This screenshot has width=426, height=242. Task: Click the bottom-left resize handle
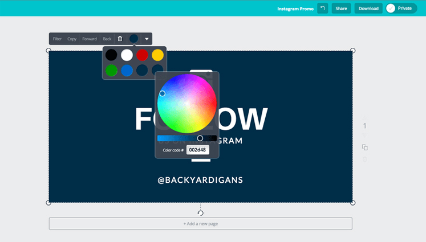coord(48,203)
